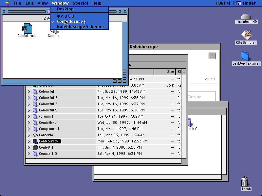Click the Colourful folder icon
This screenshot has height=196, width=262.
35,91
